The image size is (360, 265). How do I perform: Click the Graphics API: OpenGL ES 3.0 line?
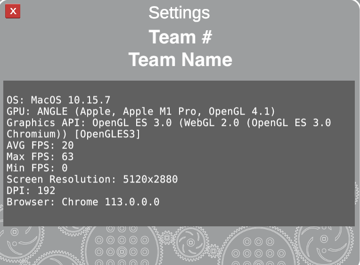coord(169,123)
